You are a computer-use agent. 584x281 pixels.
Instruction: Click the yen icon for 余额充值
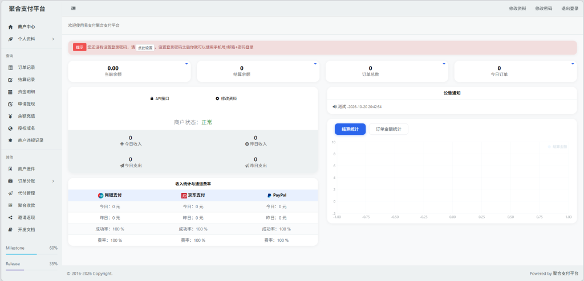[x=10, y=116]
